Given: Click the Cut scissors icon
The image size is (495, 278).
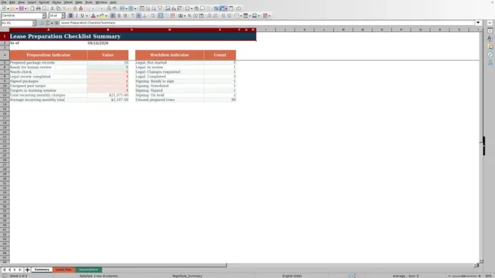Looking at the screenshot, I should tap(52, 8).
